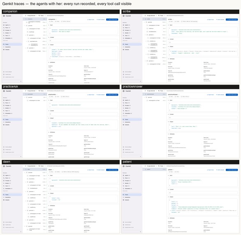
Task: Select the dawn root span in the trace tree
Action: pyautogui.click(x=35, y=169)
